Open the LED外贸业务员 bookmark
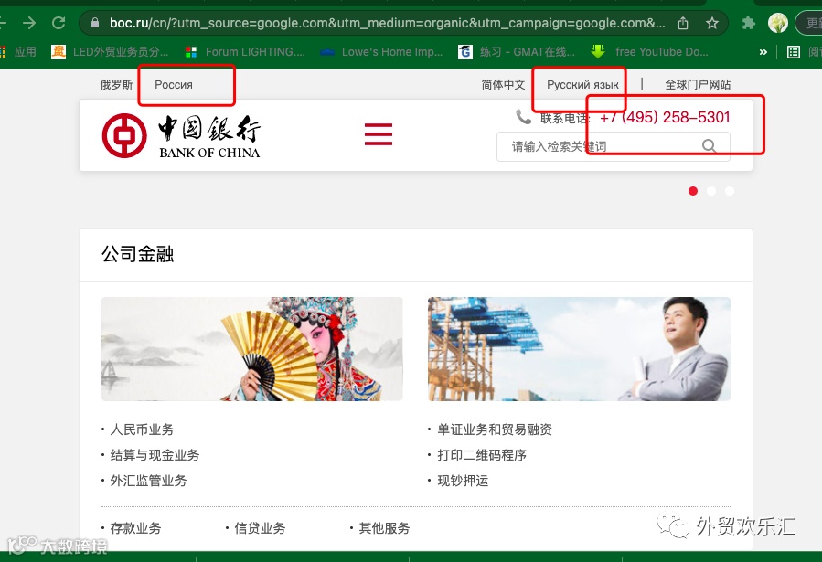Screen dimensions: 822x562 110,52
